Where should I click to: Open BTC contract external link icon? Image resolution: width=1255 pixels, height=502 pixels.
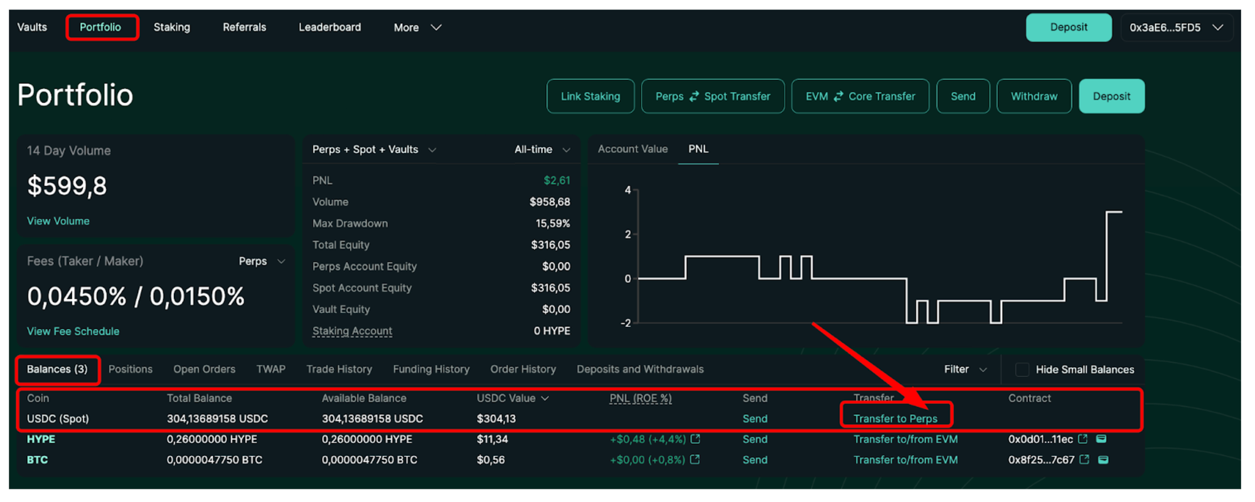(1084, 460)
